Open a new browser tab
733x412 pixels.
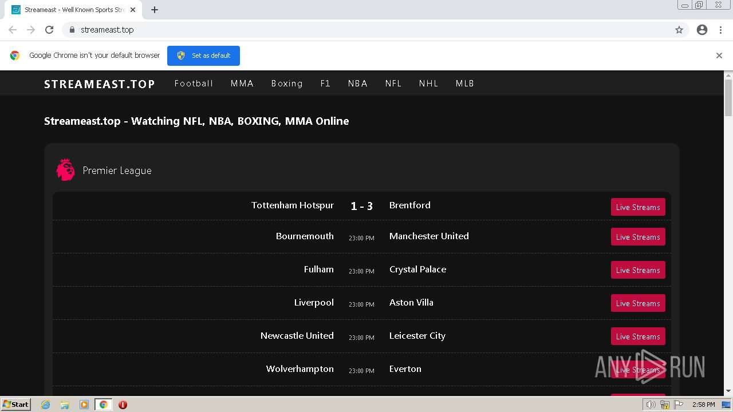[155, 10]
